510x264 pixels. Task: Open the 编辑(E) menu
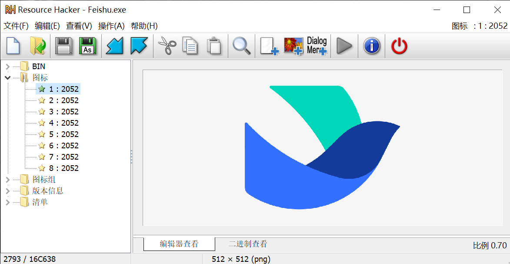click(x=47, y=26)
